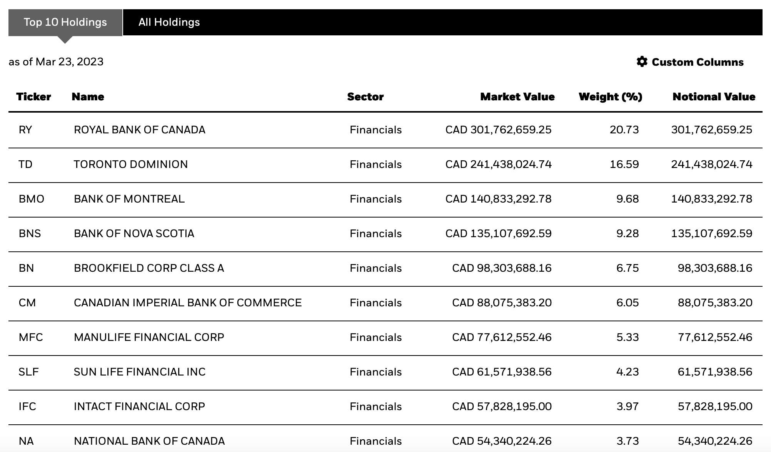This screenshot has height=452, width=771.
Task: Switch to the All Holdings tab
Action: click(x=169, y=22)
